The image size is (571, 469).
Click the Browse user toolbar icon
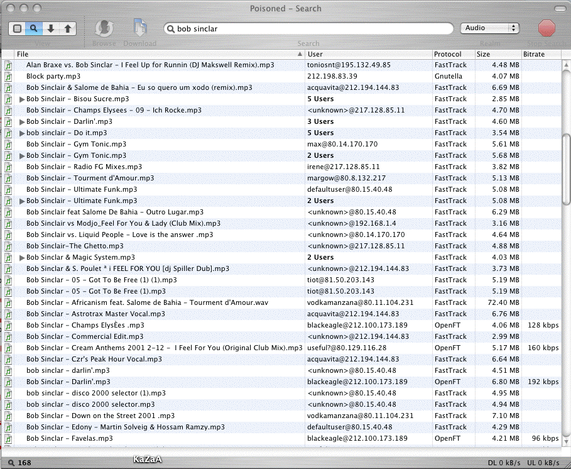(x=104, y=28)
